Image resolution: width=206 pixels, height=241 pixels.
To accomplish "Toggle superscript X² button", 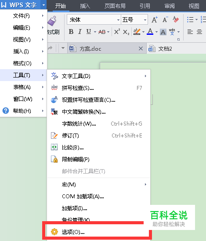I will coord(117,32).
